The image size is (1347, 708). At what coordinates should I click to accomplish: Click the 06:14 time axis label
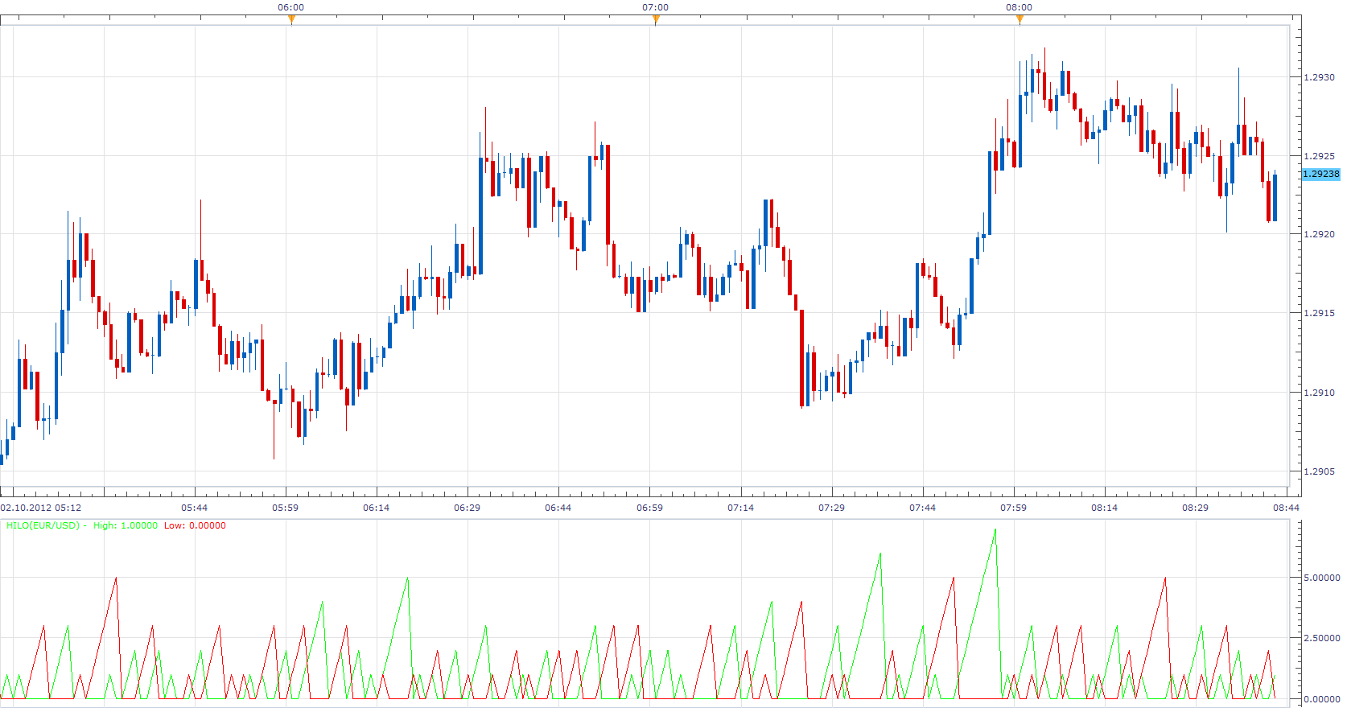[376, 508]
